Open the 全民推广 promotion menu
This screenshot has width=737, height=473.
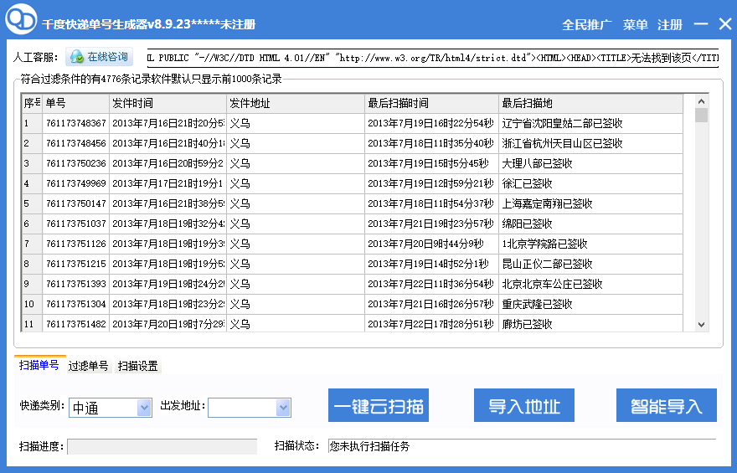586,25
